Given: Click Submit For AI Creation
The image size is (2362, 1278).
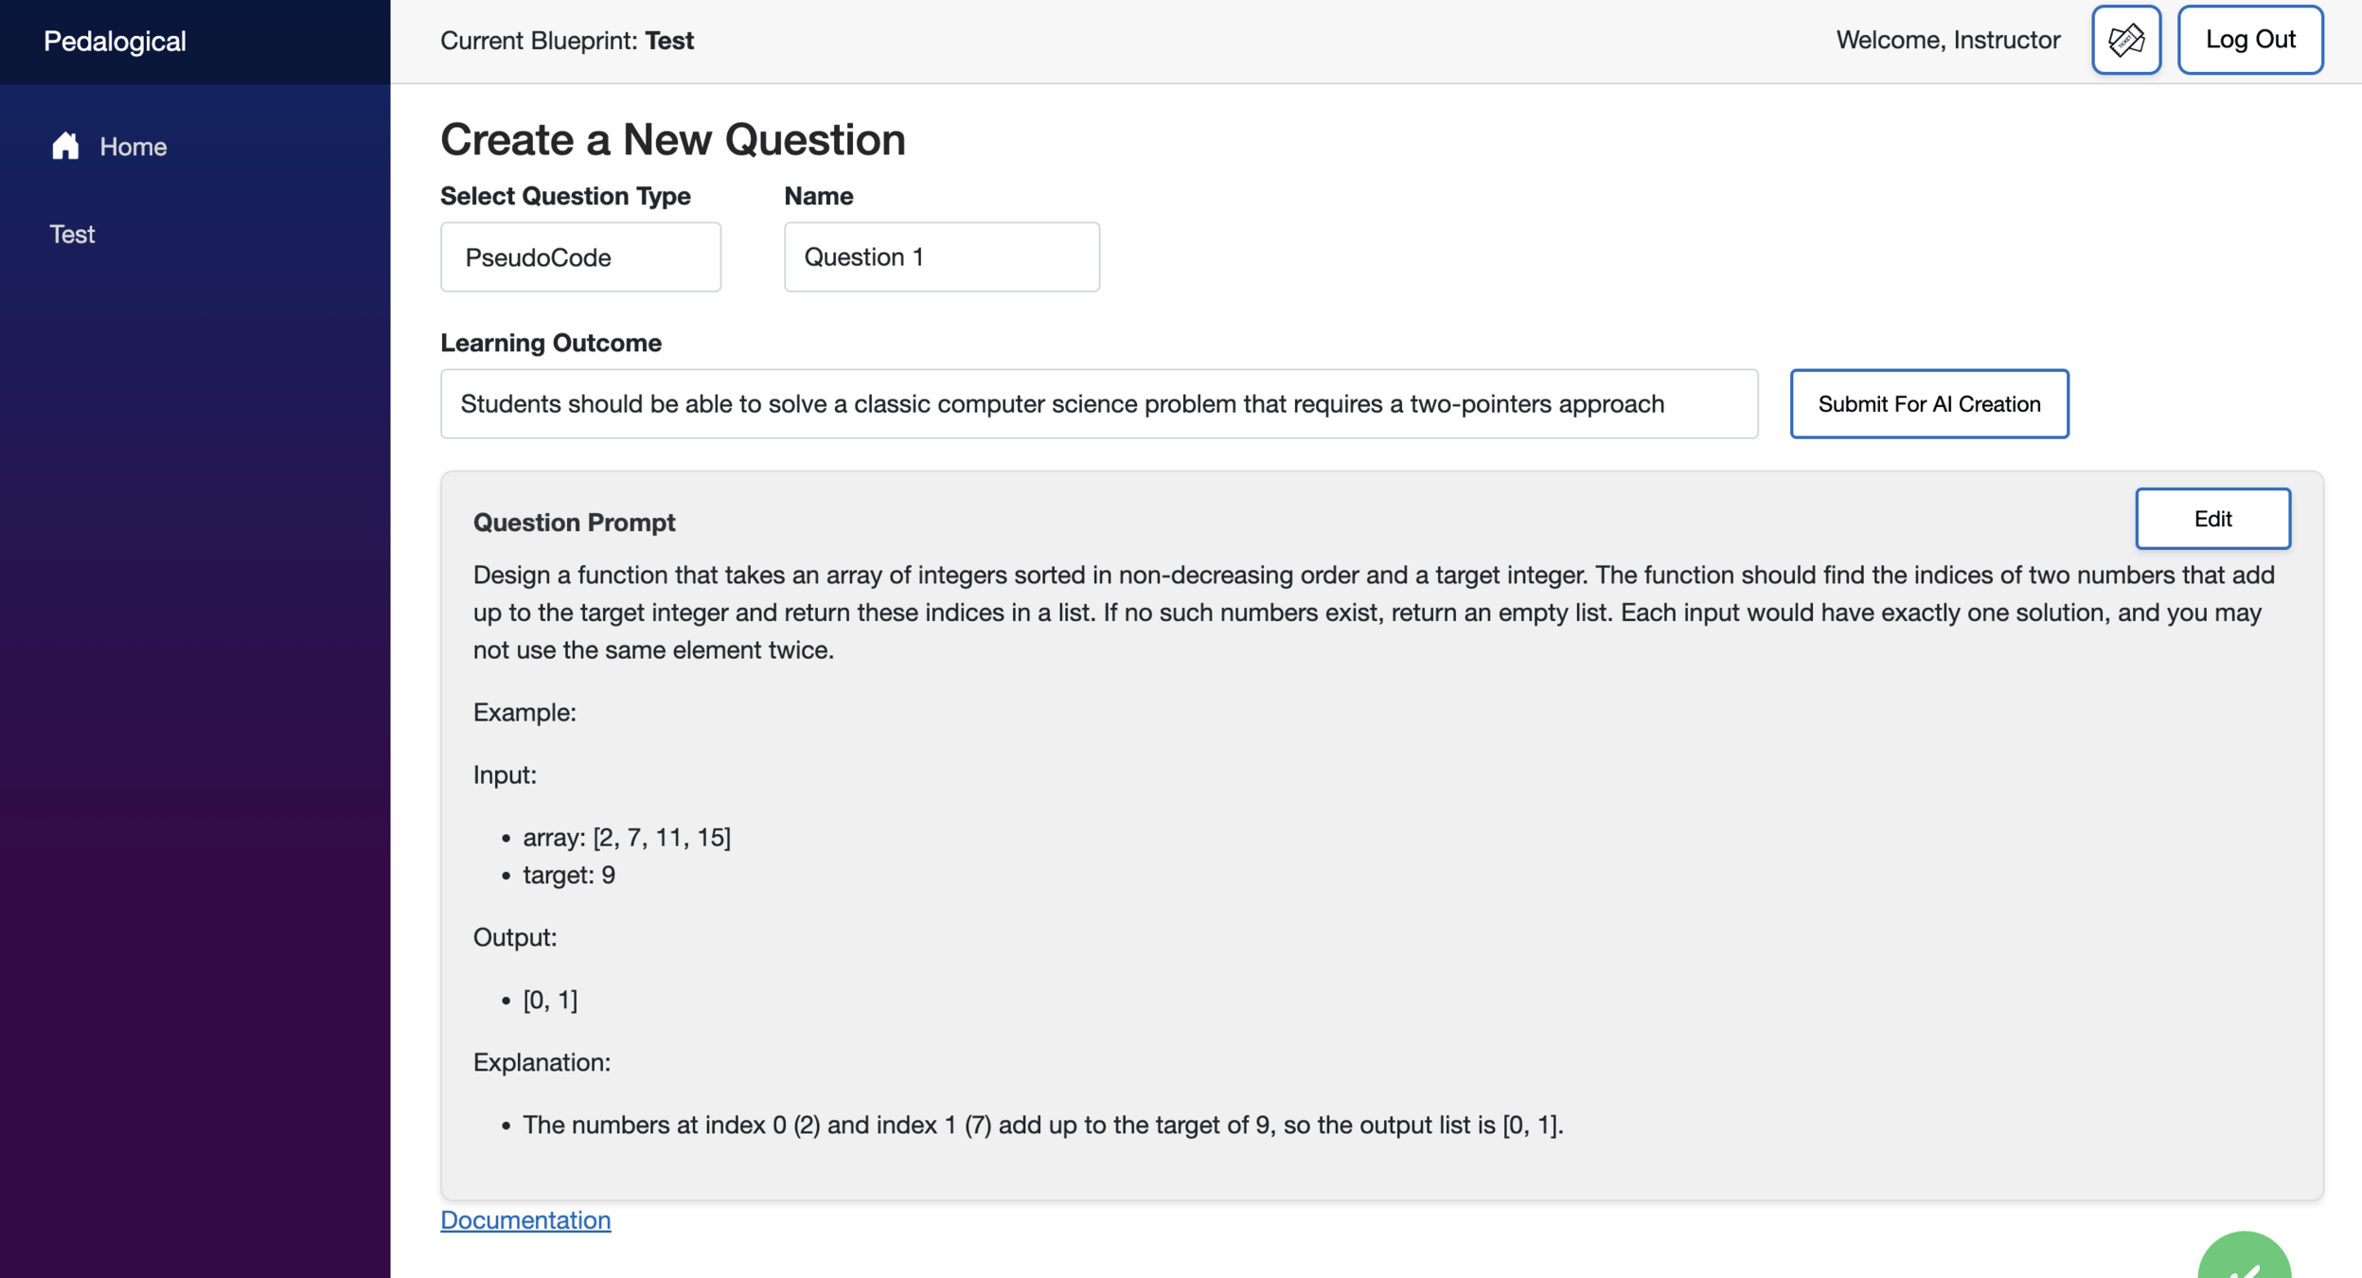Looking at the screenshot, I should coord(1928,404).
